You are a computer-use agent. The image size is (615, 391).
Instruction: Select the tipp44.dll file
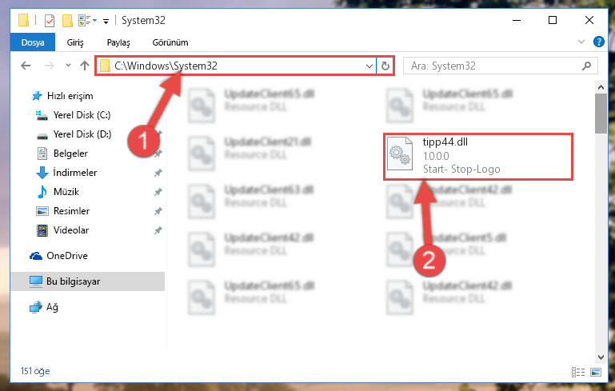pos(478,157)
